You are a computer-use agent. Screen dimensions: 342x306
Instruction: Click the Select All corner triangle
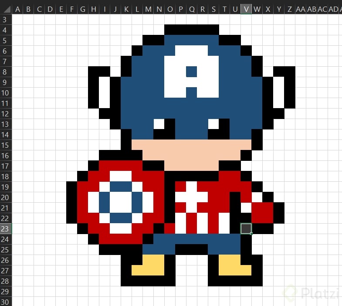(x=7, y=10)
